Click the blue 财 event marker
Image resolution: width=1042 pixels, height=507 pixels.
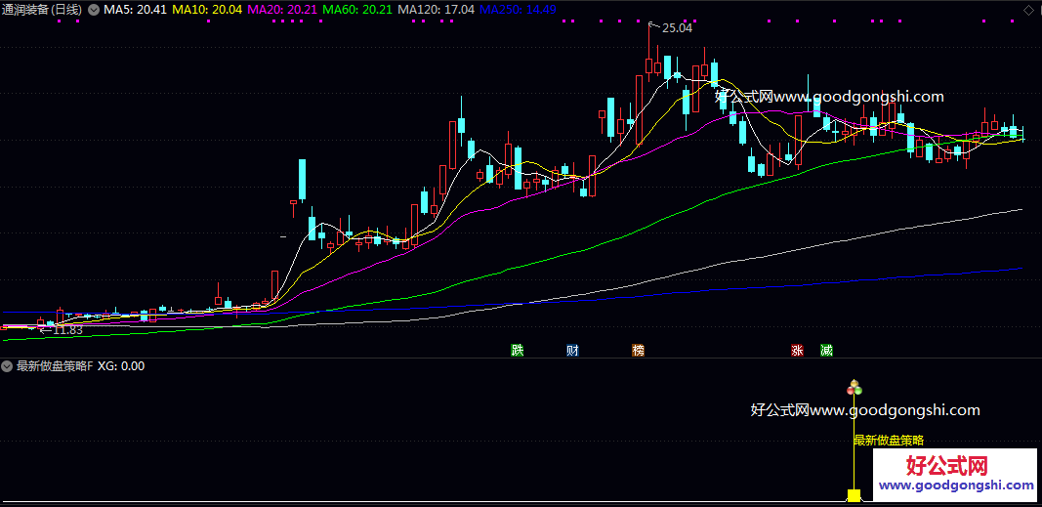[572, 350]
